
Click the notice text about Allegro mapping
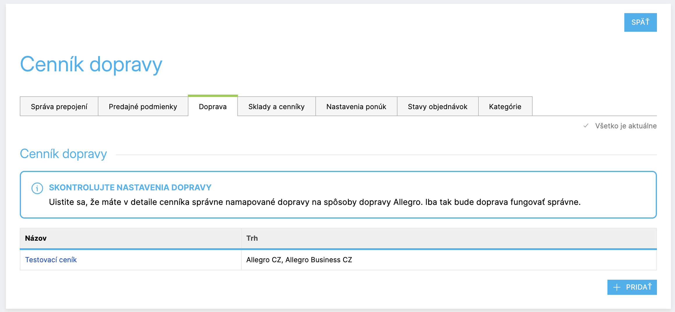tap(314, 202)
